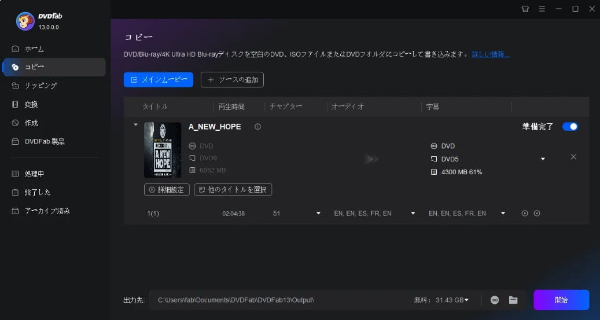Click the output DVD disc type label
This screenshot has width=600, height=320.
pos(448,146)
